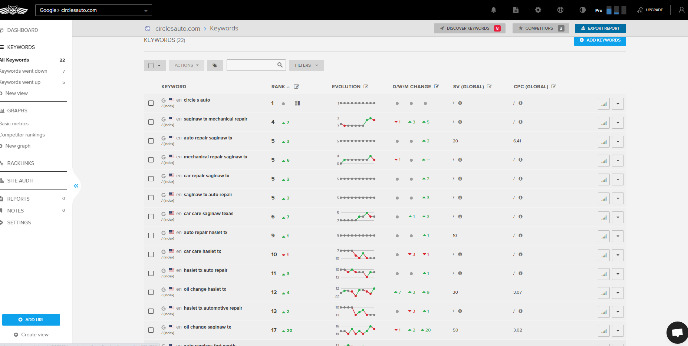The width and height of the screenshot is (688, 346).
Task: Open SITE AUDIT section
Action: [x=20, y=181]
